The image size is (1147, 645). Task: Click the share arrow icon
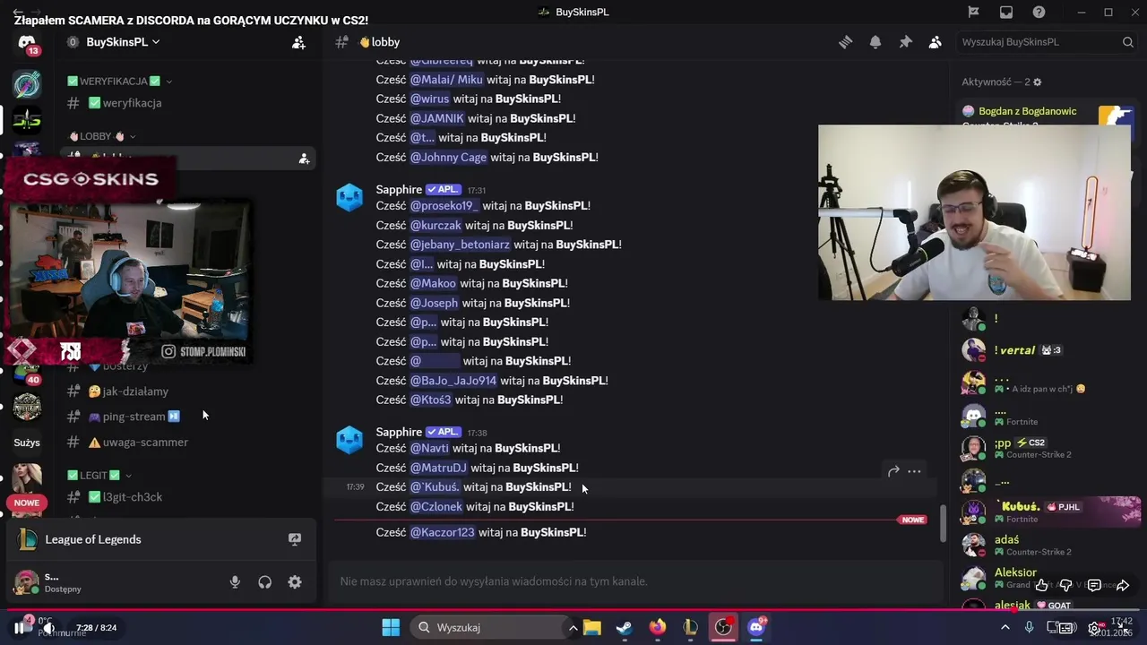1123,586
